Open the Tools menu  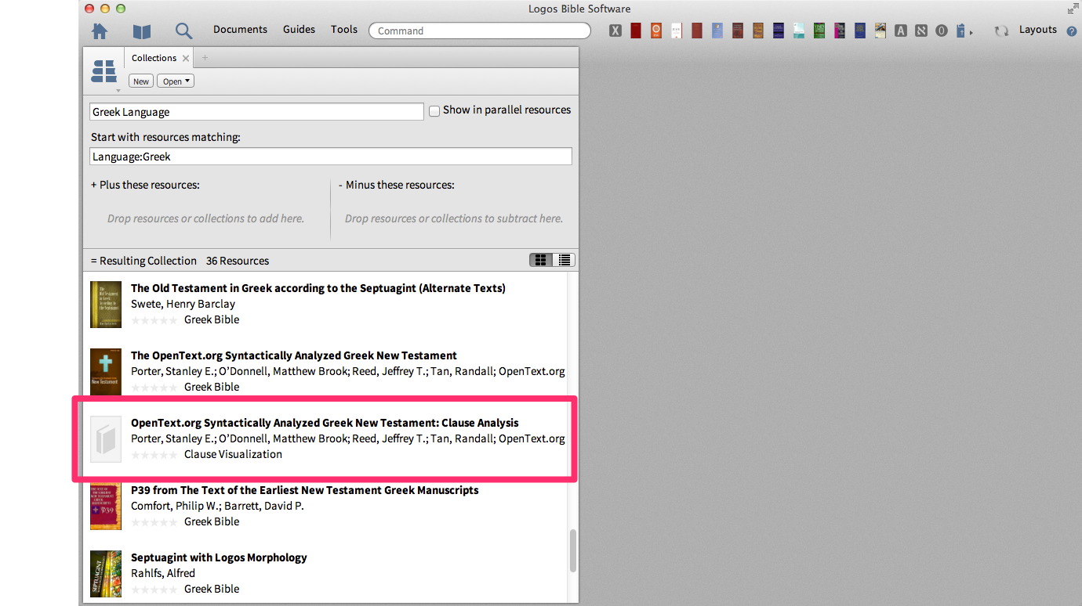[x=344, y=29]
